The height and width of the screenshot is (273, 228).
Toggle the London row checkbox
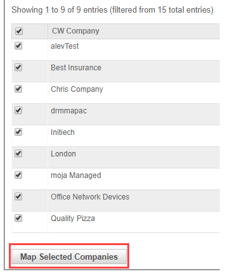point(18,153)
